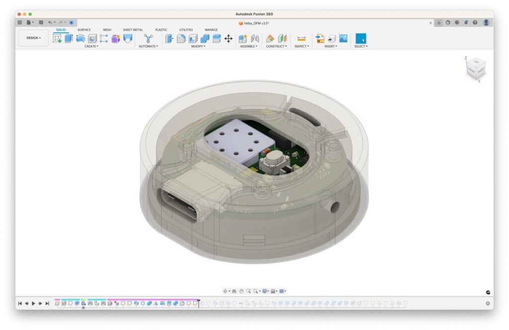Jump to timeline beginning
This screenshot has height=330, width=509.
20,303
